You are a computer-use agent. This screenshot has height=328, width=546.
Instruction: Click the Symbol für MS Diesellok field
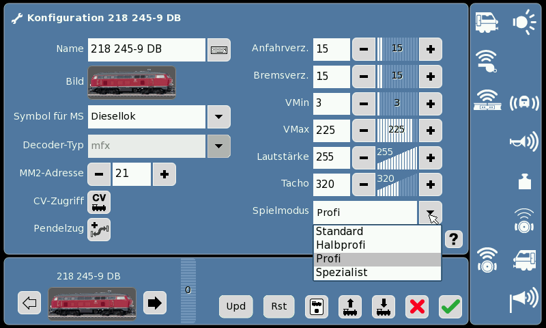click(x=147, y=117)
